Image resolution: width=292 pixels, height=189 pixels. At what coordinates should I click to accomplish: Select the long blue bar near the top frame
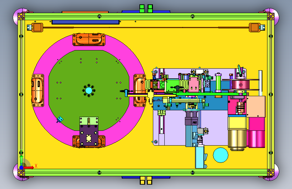(x=86, y=22)
